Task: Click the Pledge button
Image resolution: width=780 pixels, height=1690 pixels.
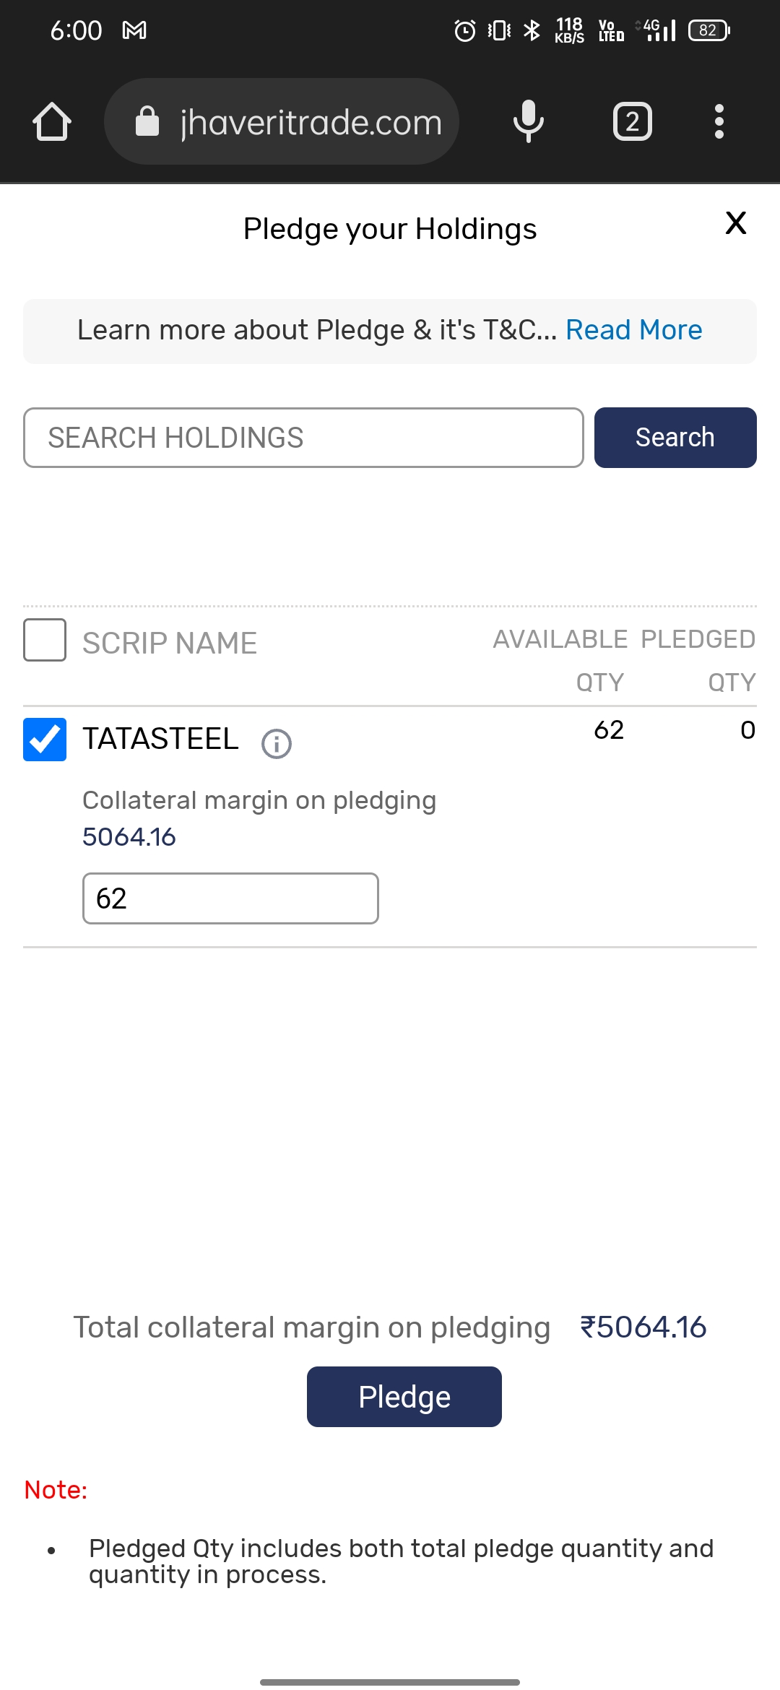Action: [404, 1397]
